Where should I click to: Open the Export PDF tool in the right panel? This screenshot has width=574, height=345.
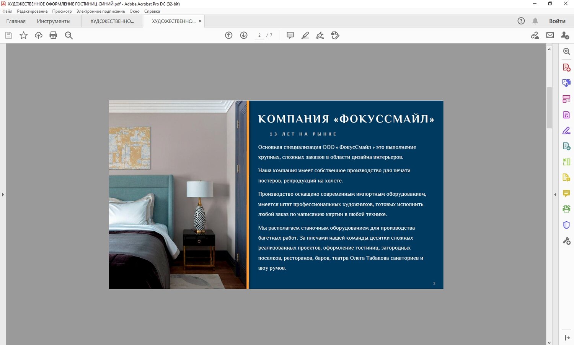(x=566, y=146)
